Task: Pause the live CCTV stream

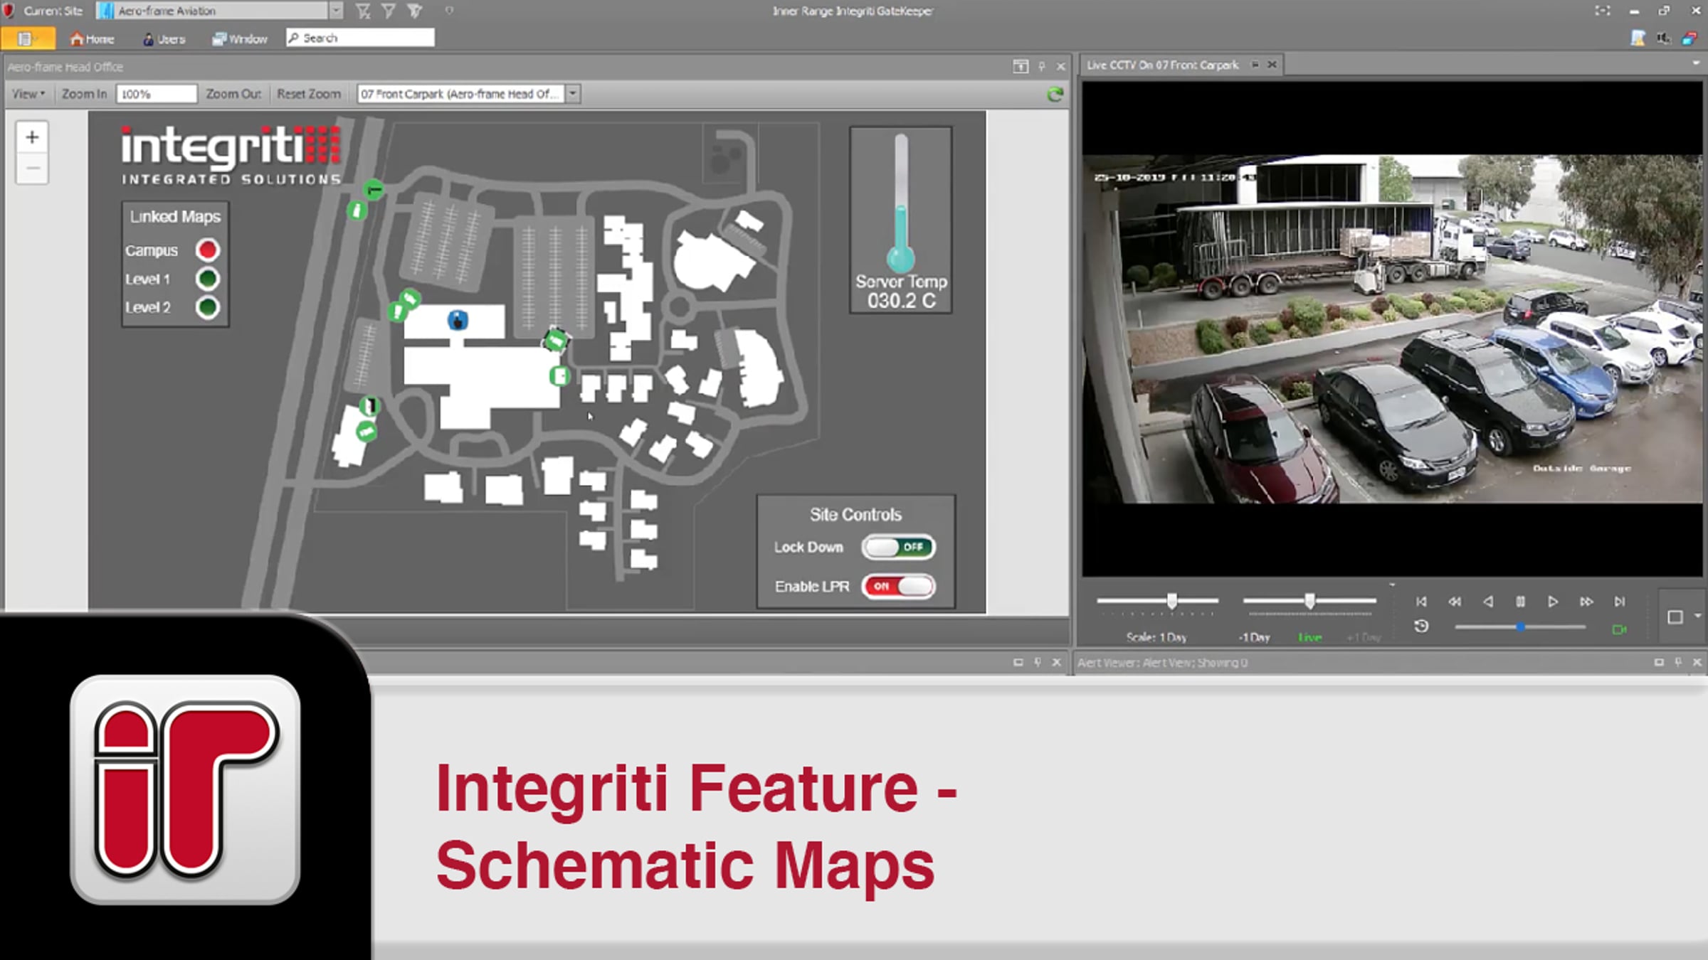Action: (x=1520, y=602)
